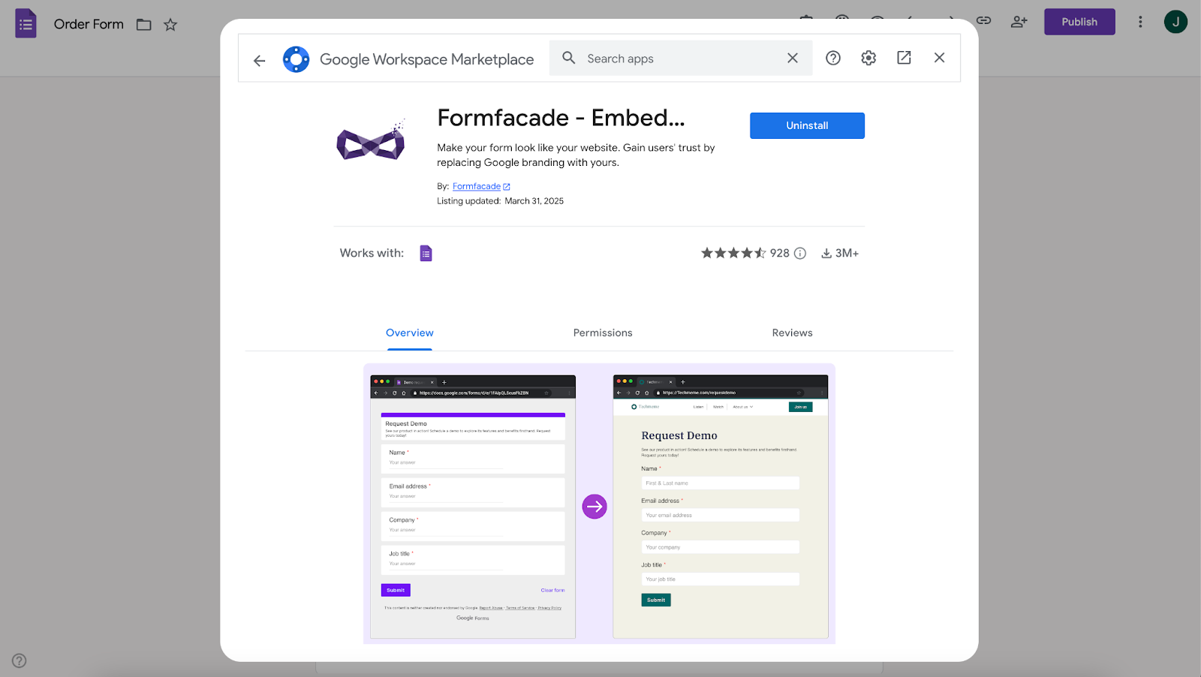Viewport: 1201px width, 677px height.
Task: Select the 'Formfacade - Embed...' heading
Action: [561, 118]
